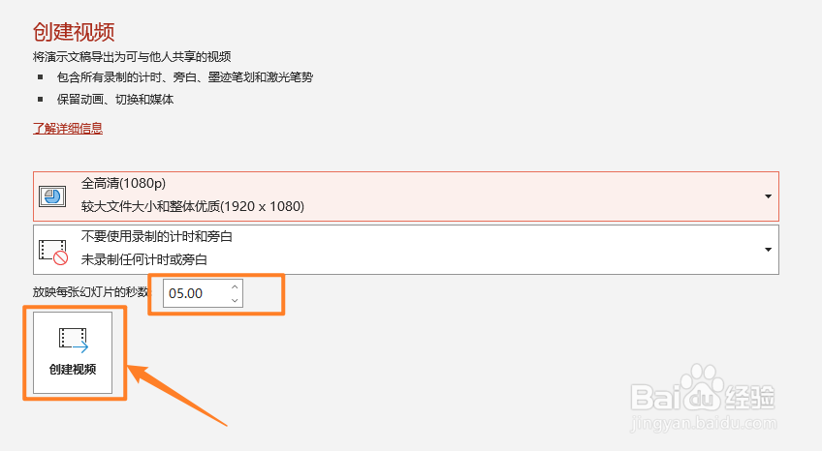
Task: Open the 不要使用录制的计时和旁白 option box
Action: (x=406, y=250)
